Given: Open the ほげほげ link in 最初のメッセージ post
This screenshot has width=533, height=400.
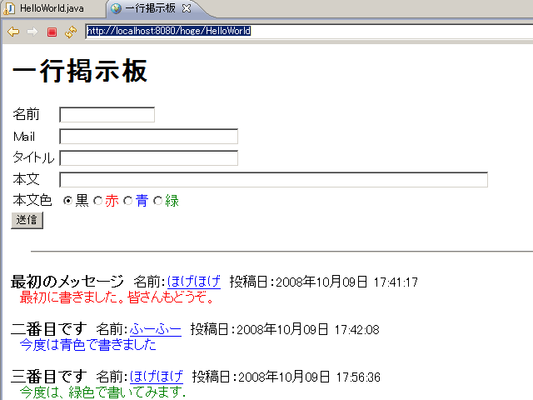Looking at the screenshot, I should [194, 282].
